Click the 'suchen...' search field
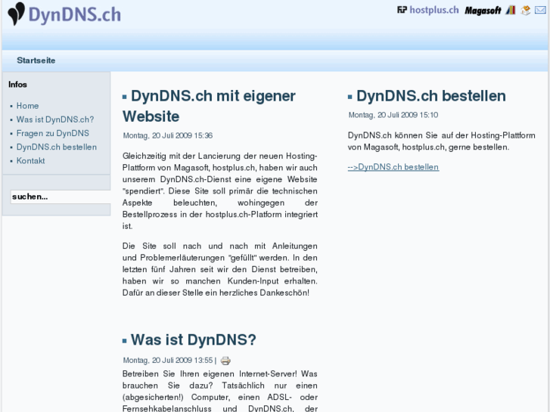550x412 pixels. coord(61,197)
